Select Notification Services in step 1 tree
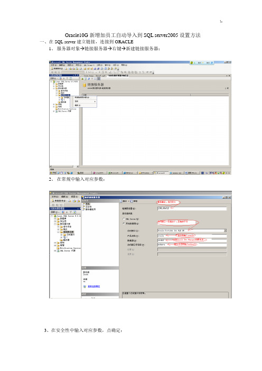The height and width of the screenshot is (371, 262). tap(67, 109)
